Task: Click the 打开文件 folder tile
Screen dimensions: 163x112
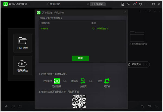Action: point(23,43)
